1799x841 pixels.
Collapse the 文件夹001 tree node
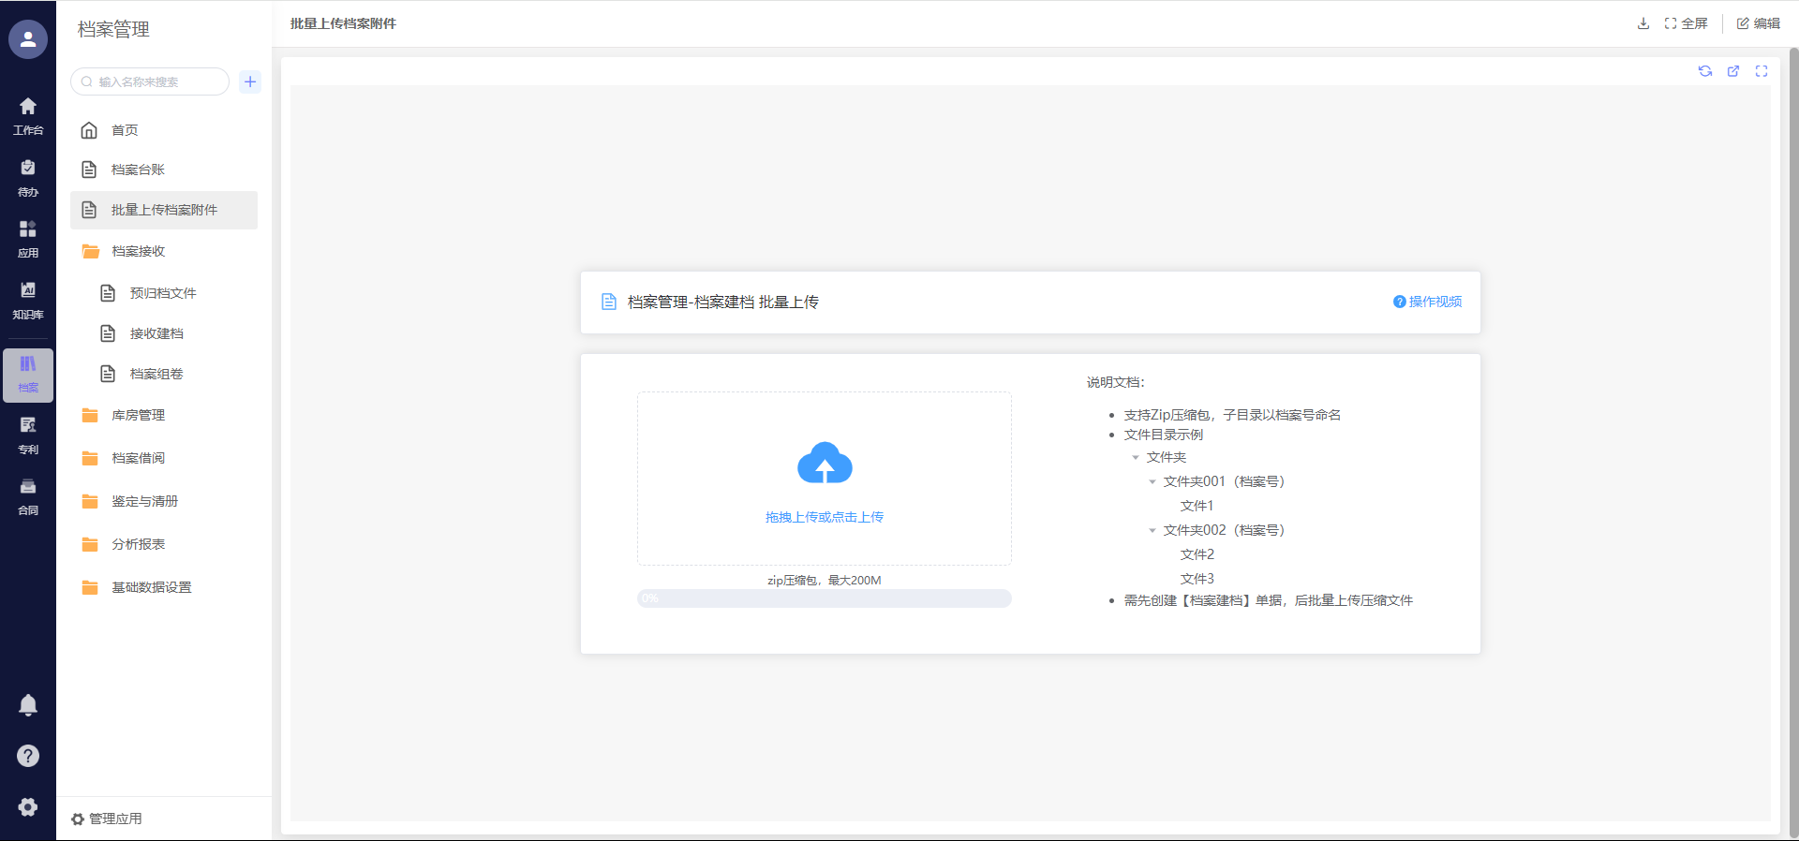coord(1152,481)
